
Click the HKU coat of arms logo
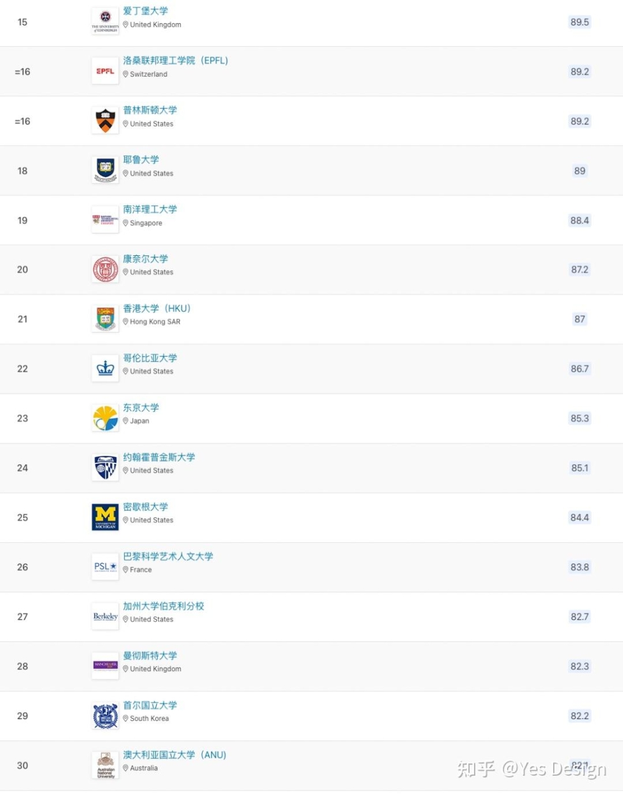(105, 319)
